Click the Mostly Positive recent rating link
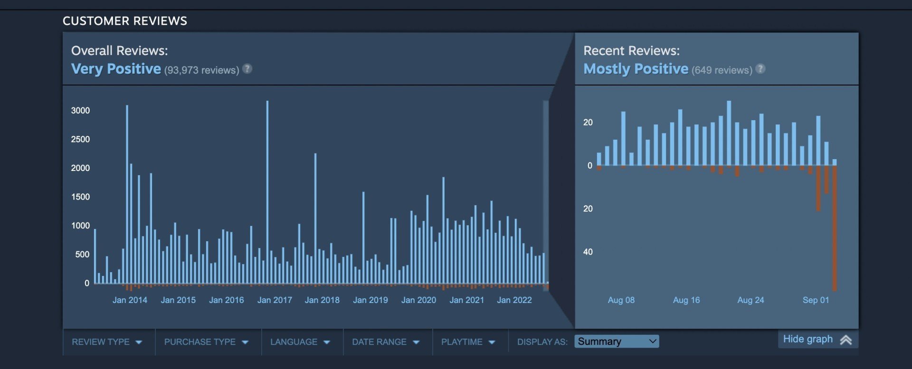Screen dimensions: 912x369 [636, 69]
